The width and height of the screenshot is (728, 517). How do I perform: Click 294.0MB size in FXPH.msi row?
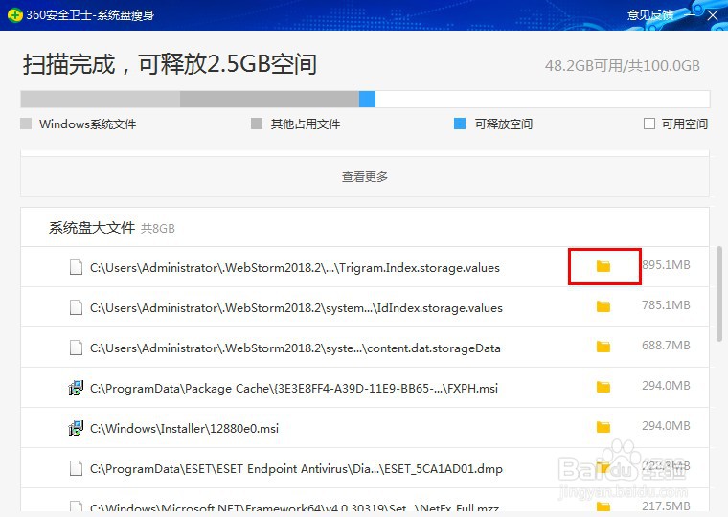pyautogui.click(x=666, y=386)
